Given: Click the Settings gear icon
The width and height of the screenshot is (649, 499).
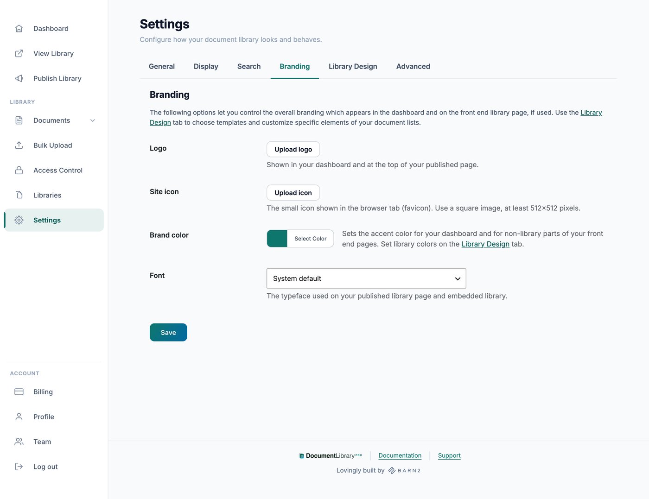Looking at the screenshot, I should click(x=19, y=221).
